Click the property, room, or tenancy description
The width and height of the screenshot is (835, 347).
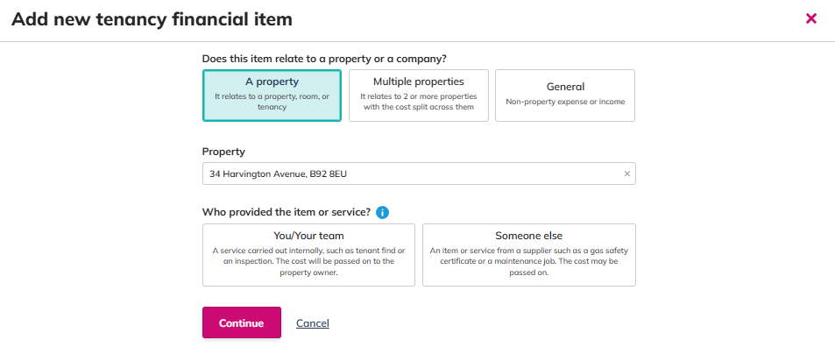[x=272, y=102]
